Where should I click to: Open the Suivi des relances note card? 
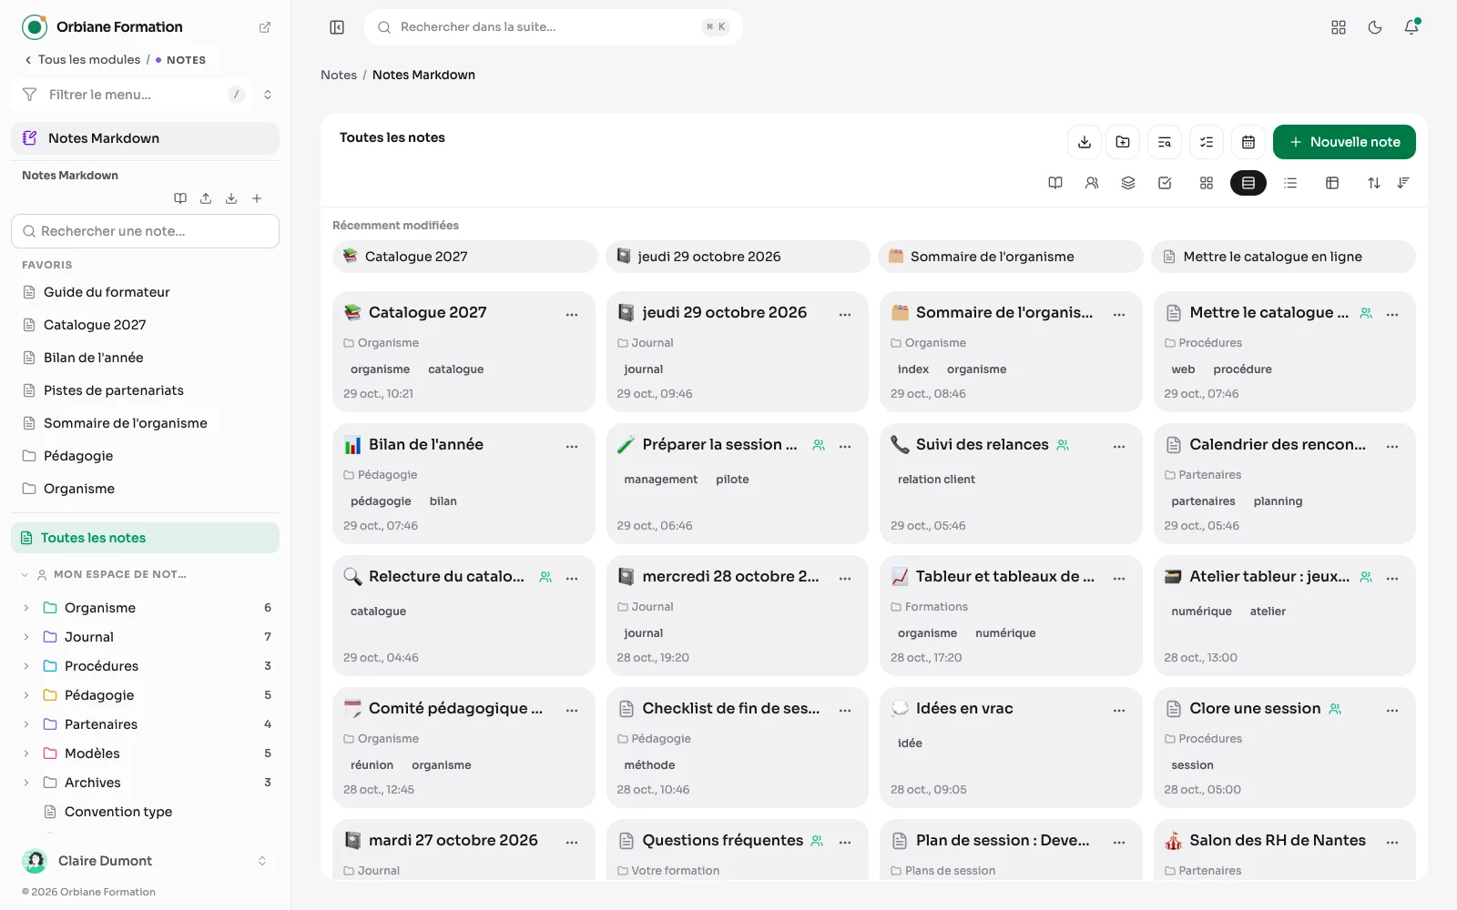point(1011,483)
